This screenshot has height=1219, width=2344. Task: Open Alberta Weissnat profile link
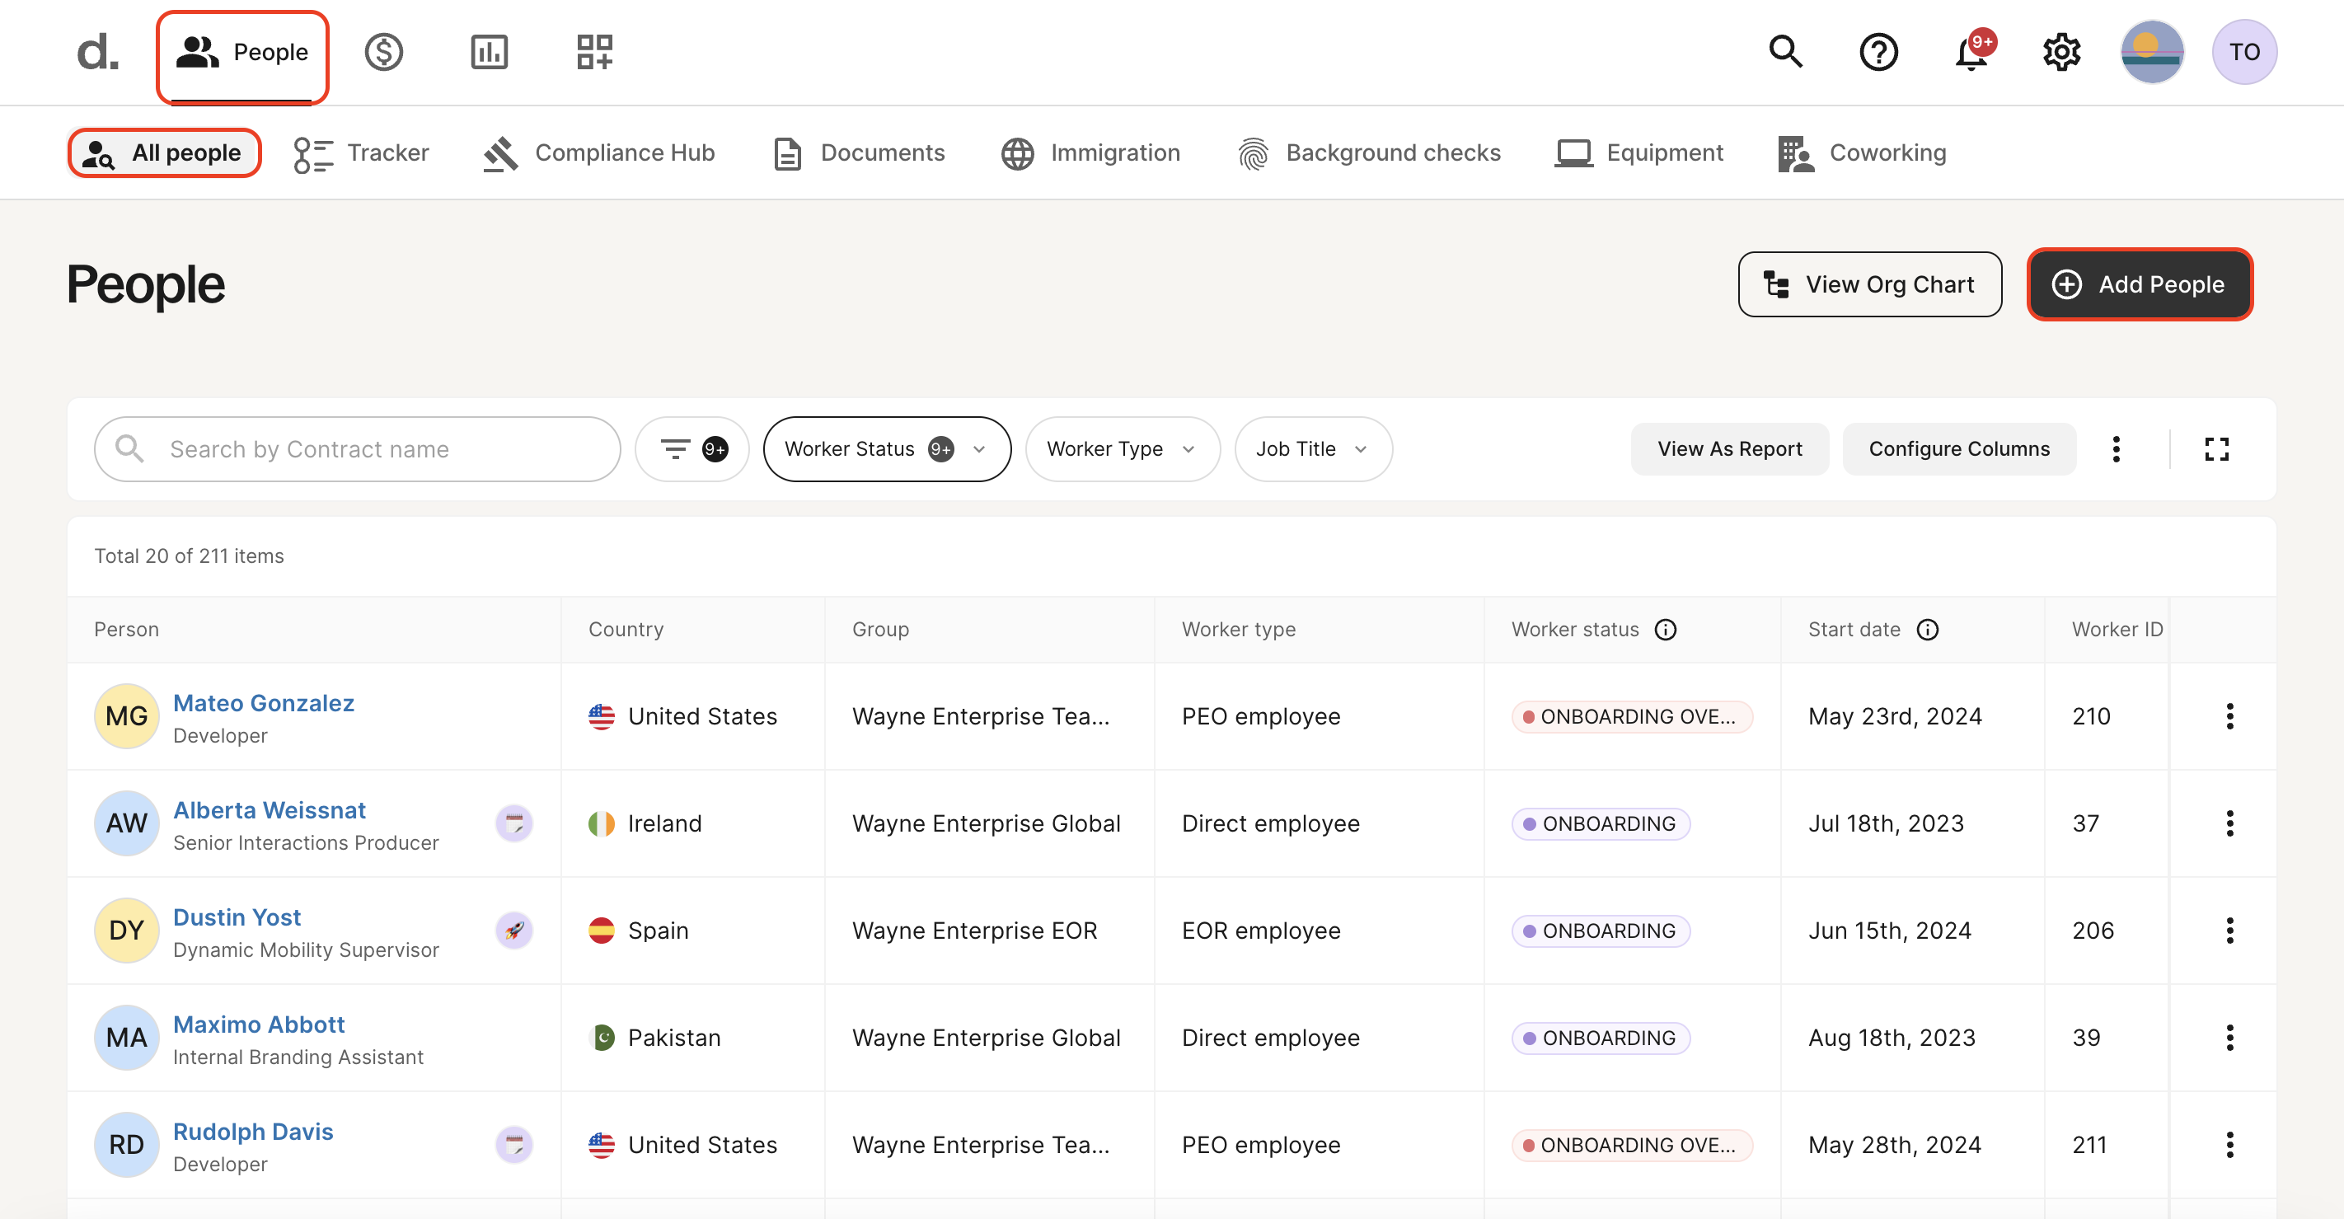(270, 810)
